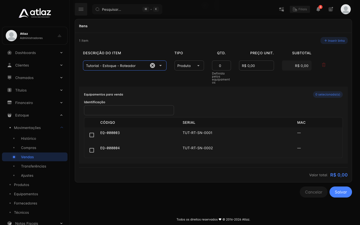Go to Transferências in the sidebar
This screenshot has width=360, height=225.
tap(33, 166)
